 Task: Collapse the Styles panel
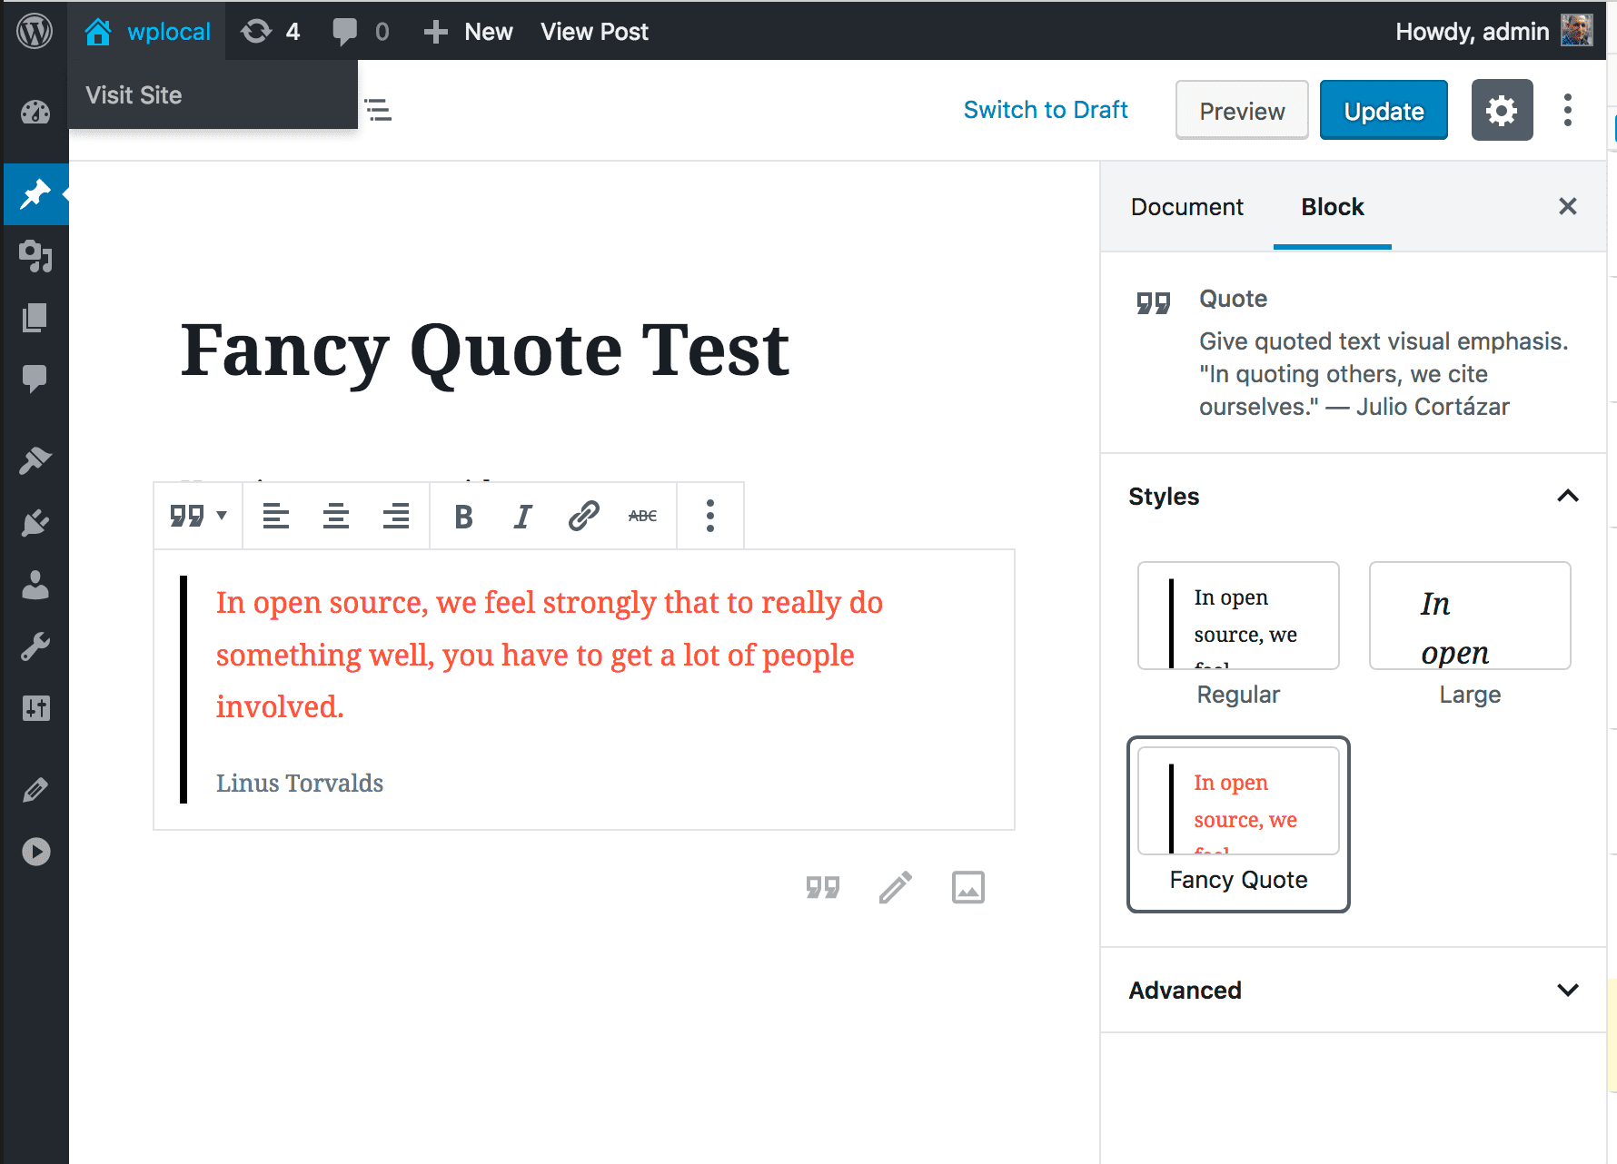[1567, 497]
